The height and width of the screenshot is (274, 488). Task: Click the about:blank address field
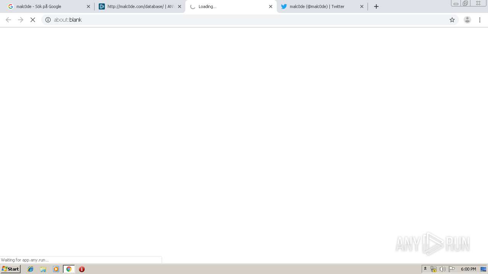(250, 20)
